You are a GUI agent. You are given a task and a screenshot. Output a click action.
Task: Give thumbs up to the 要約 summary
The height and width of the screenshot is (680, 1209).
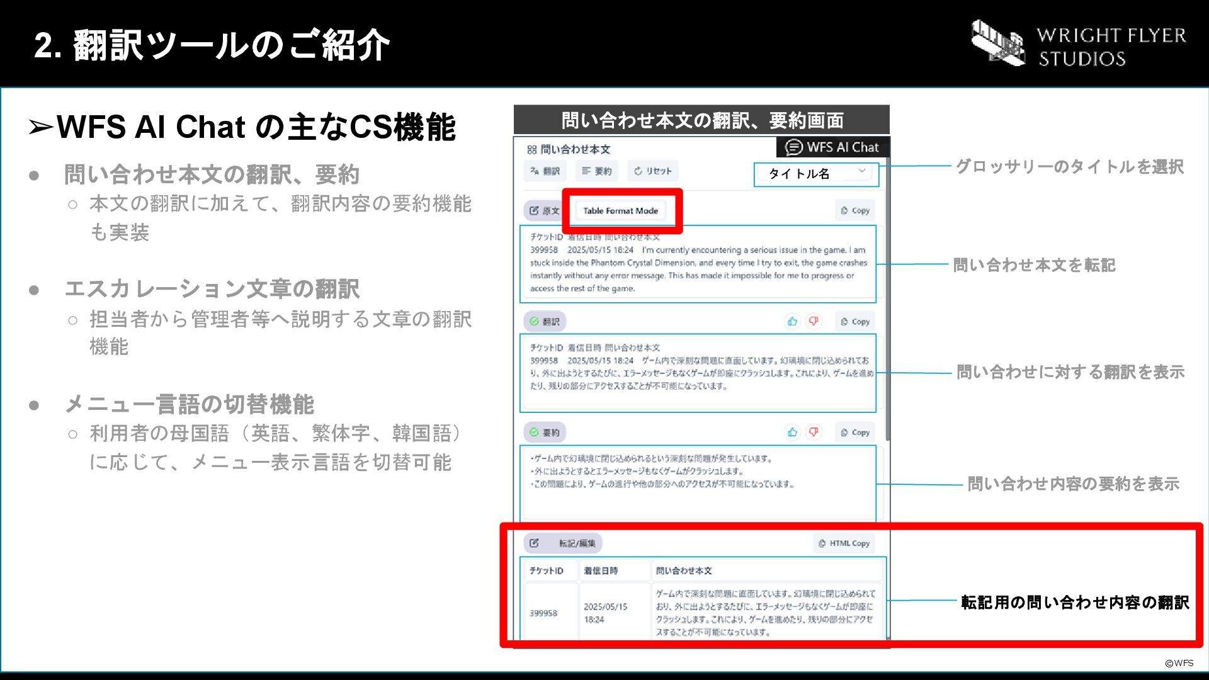pos(792,433)
